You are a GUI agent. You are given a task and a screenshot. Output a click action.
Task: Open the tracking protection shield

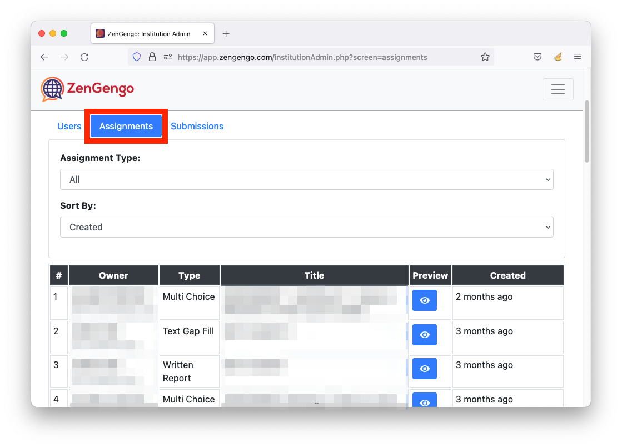pyautogui.click(x=136, y=57)
